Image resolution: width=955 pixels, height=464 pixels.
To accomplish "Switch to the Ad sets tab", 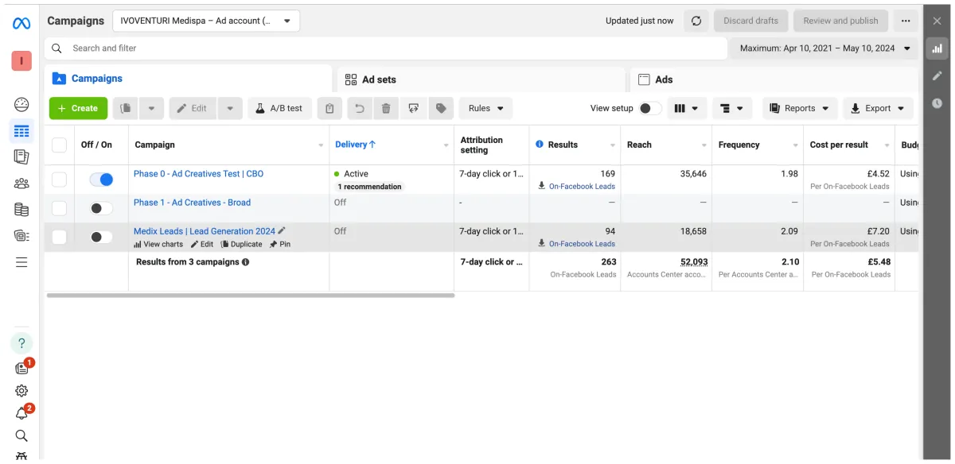I will (x=481, y=79).
